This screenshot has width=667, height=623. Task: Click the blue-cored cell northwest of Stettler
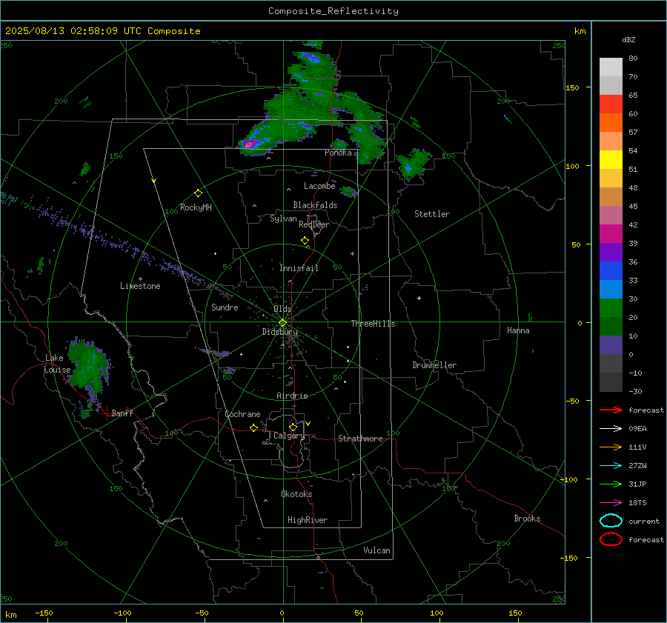411,166
